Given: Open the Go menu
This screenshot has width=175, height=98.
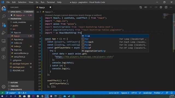Looking at the screenshot, I should point(37,2).
